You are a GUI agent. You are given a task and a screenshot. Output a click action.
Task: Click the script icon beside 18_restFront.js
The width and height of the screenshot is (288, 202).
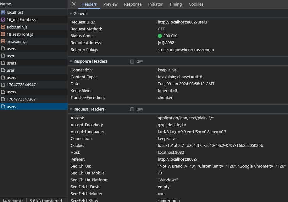3,34
